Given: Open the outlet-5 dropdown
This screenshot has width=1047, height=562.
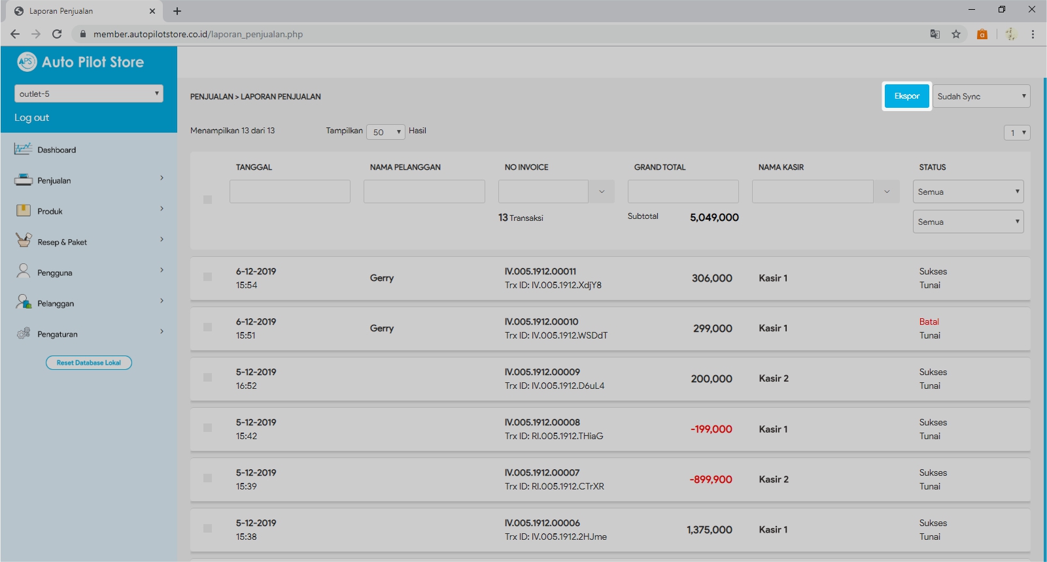Looking at the screenshot, I should tap(88, 93).
